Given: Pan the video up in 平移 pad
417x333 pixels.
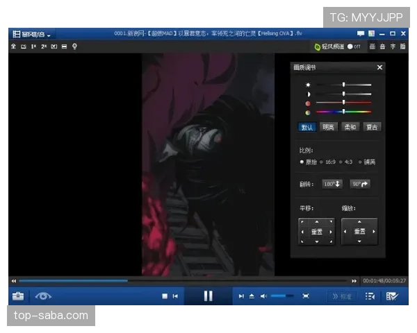Looking at the screenshot, I should [x=317, y=222].
